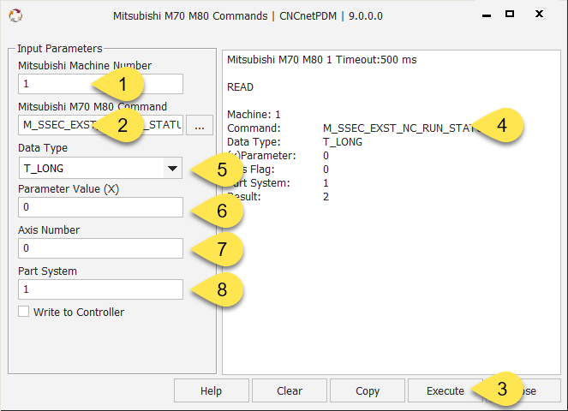Click the 'Axis Number' label in Input Parameters
This screenshot has width=568, height=411.
pyautogui.click(x=49, y=230)
